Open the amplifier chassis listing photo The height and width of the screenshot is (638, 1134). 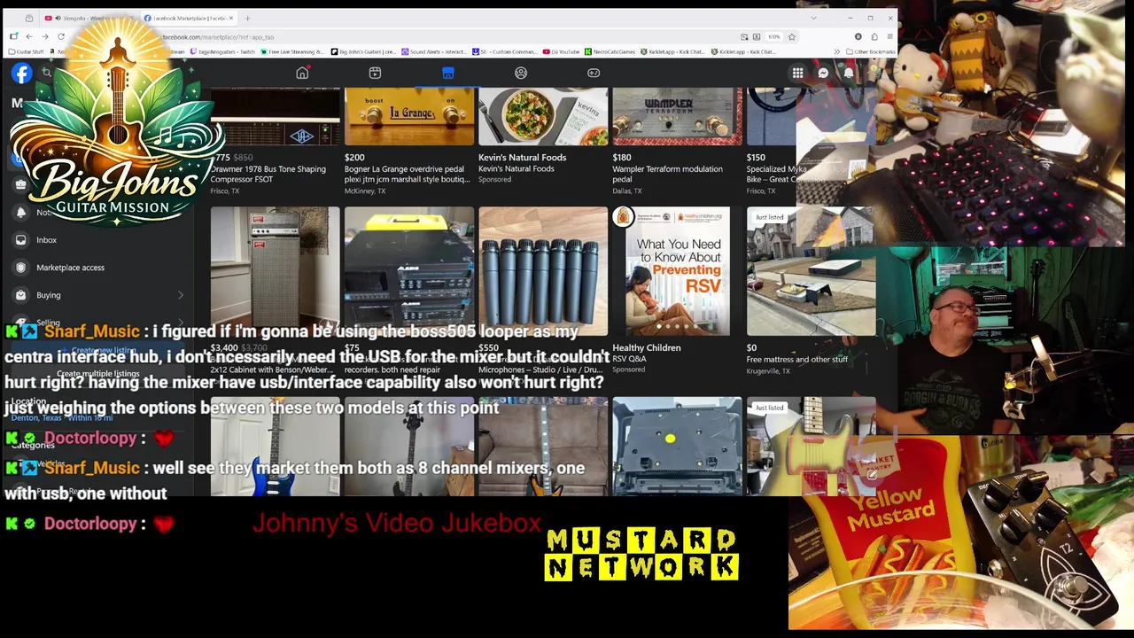coord(677,447)
